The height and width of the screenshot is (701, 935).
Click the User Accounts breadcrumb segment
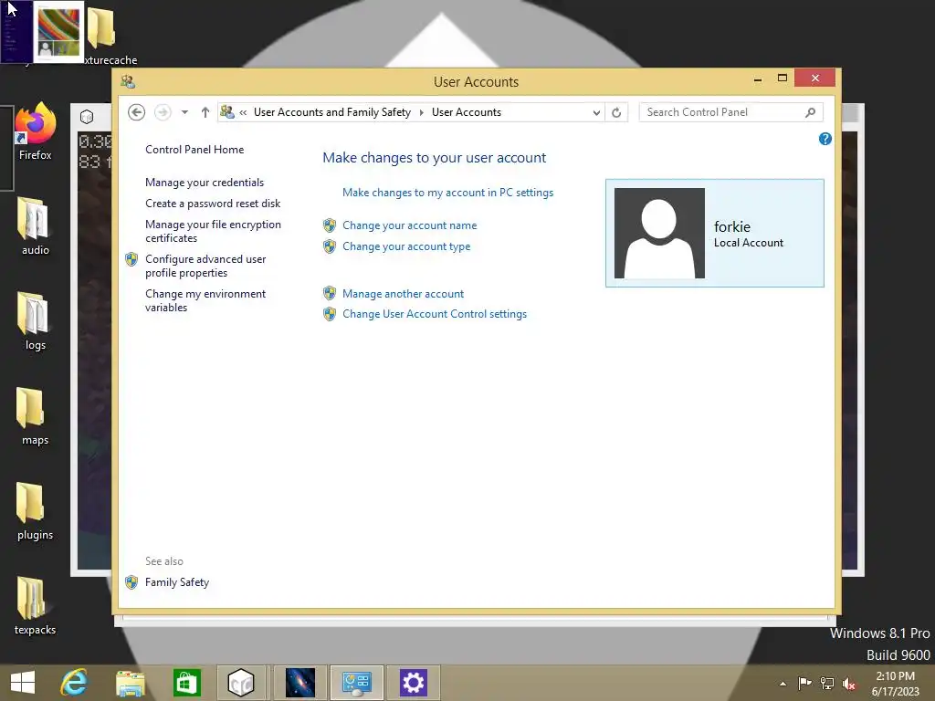pos(467,112)
